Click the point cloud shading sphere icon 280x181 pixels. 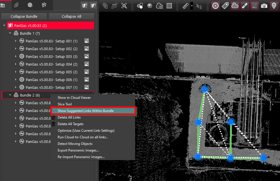[150, 6]
